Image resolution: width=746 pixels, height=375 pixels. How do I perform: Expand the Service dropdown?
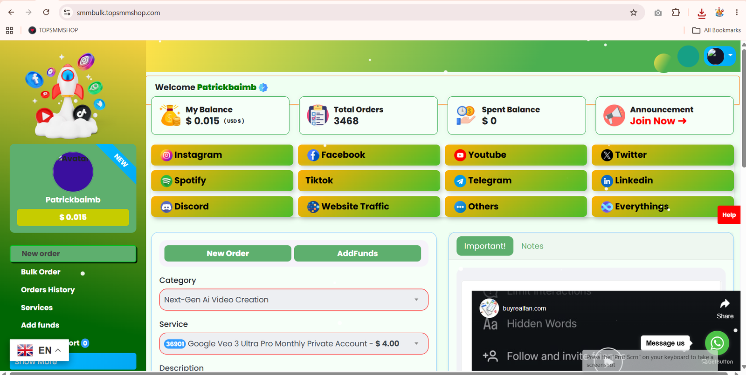pyautogui.click(x=294, y=344)
